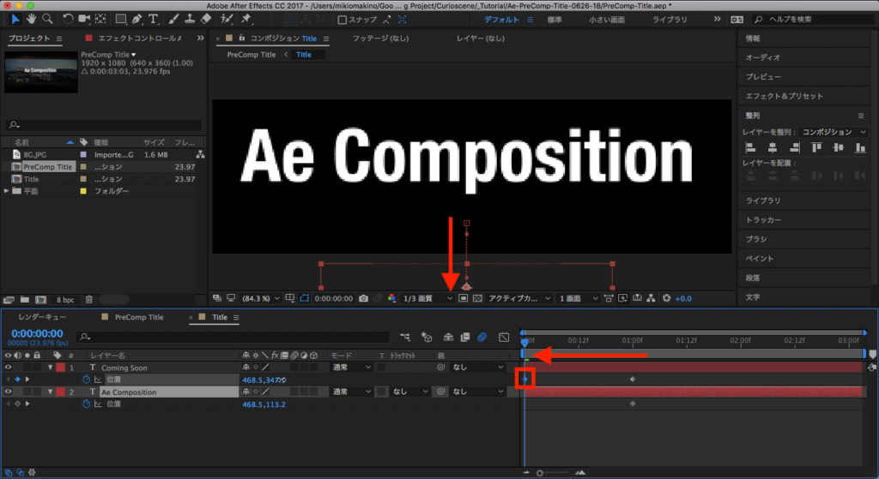Screen dimensions: 879x479
Task: Toggle the transparency grid icon
Action: [477, 298]
